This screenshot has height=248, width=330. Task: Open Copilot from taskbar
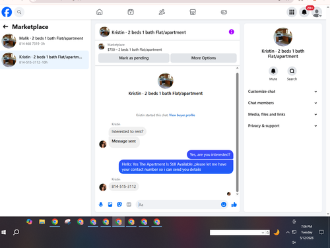pyautogui.click(x=29, y=222)
